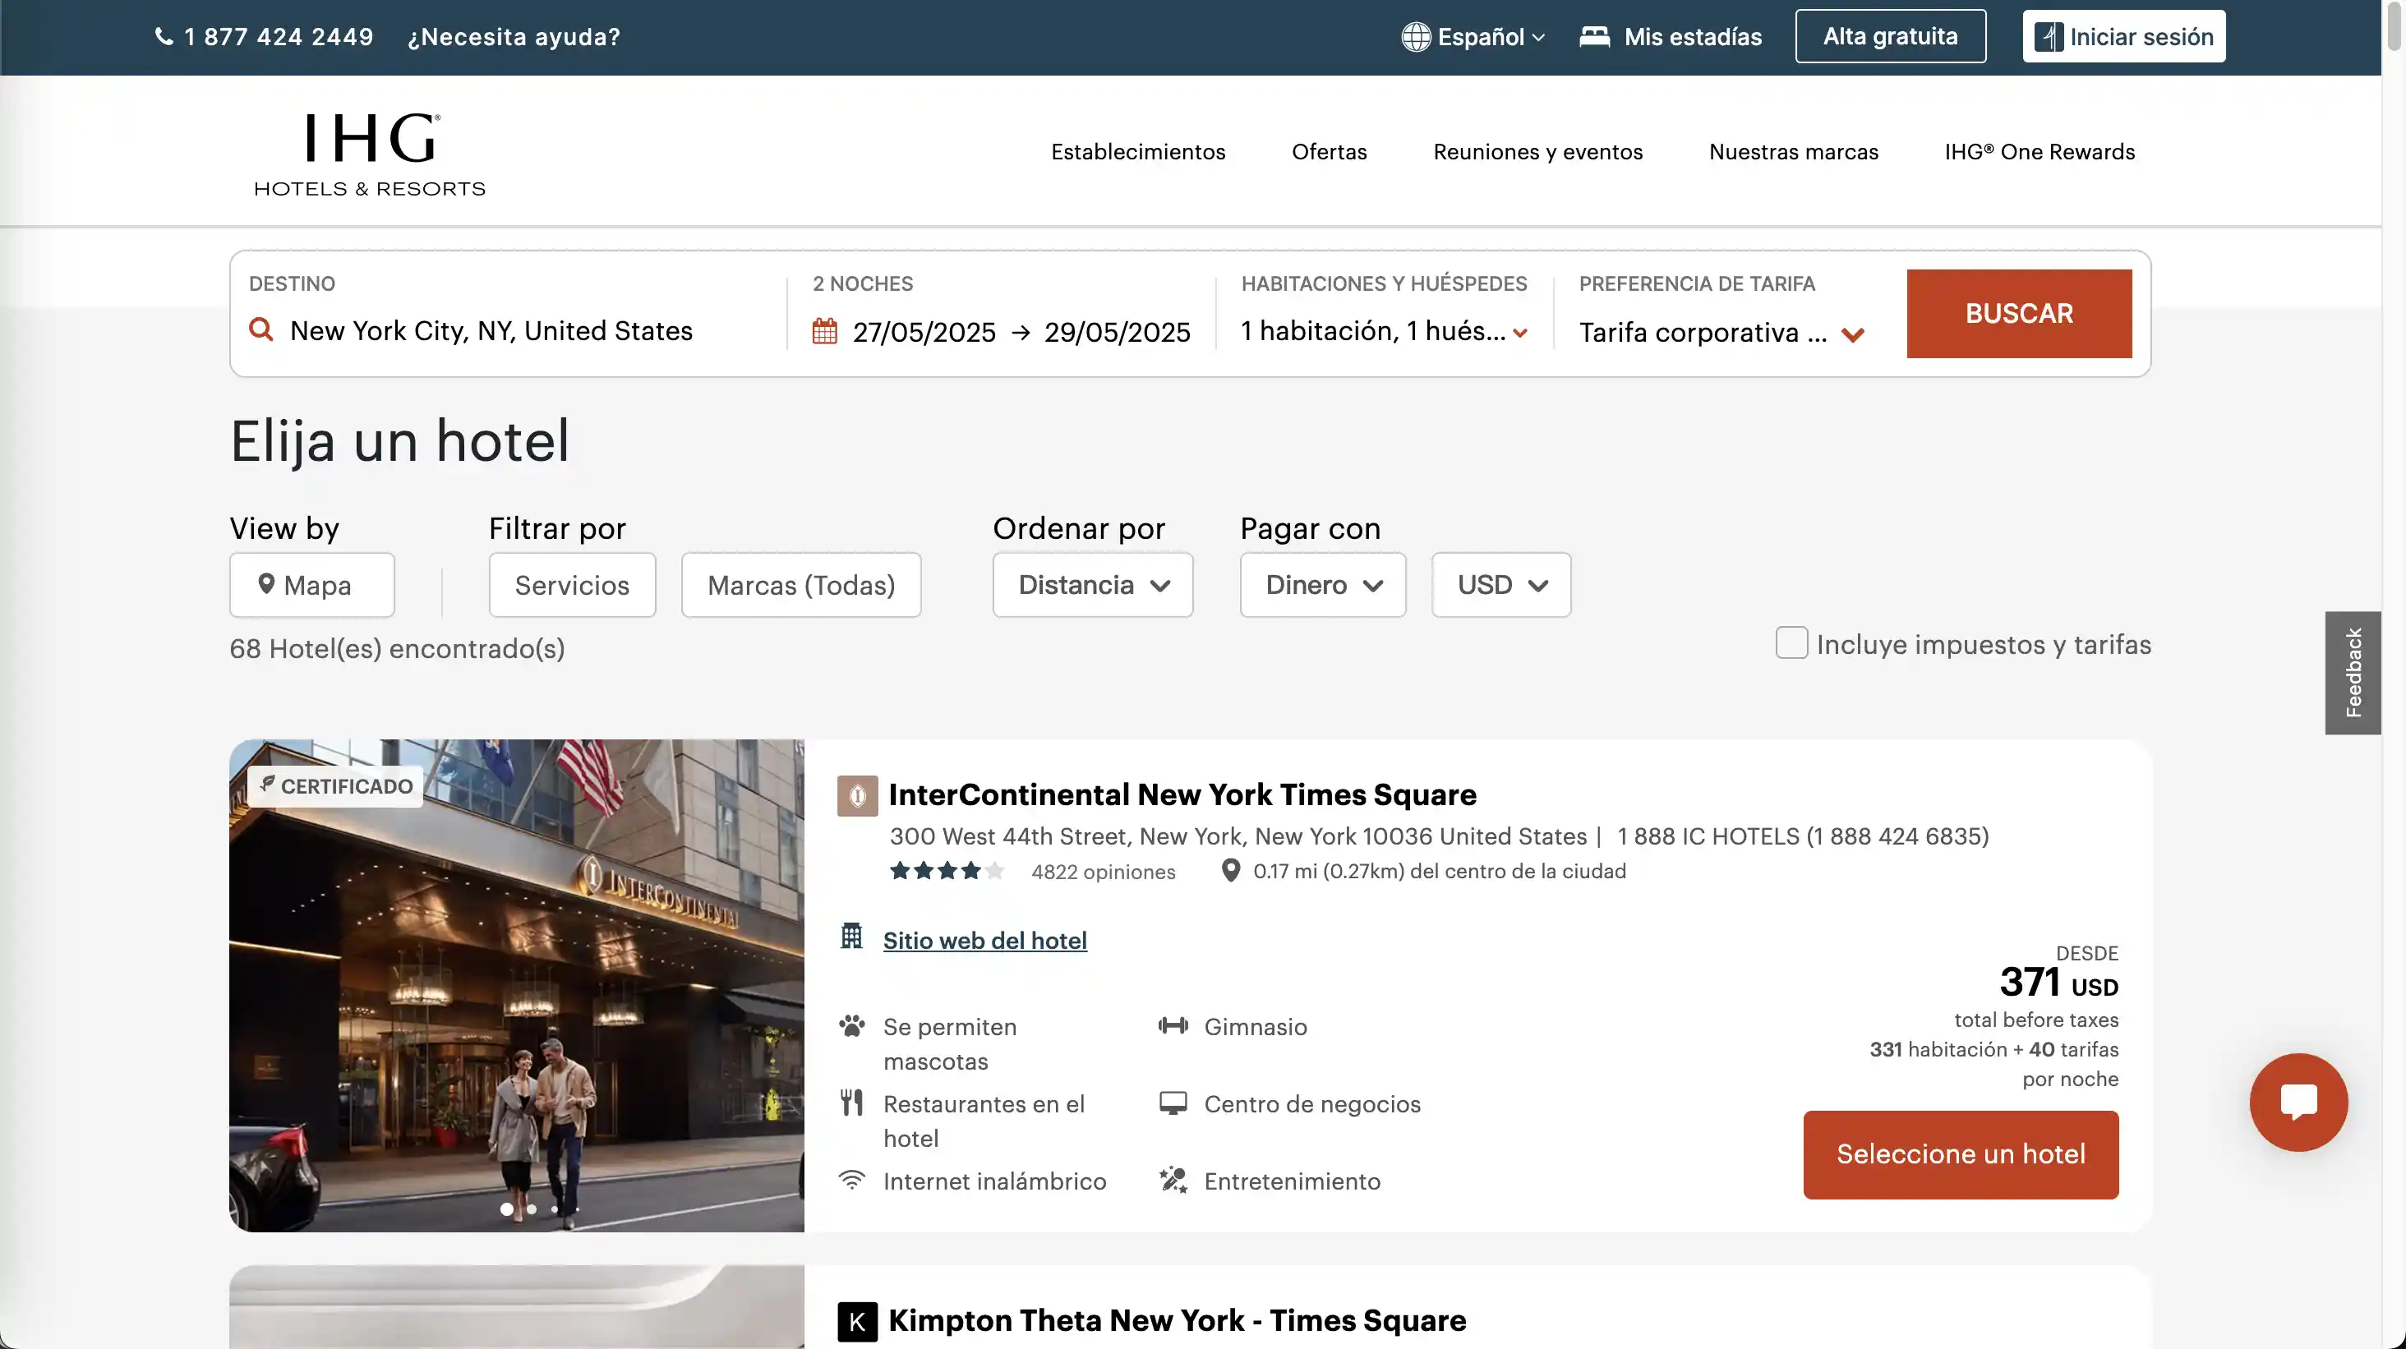Image resolution: width=2406 pixels, height=1349 pixels.
Task: Open IHG One Rewards menu
Action: [x=2040, y=151]
